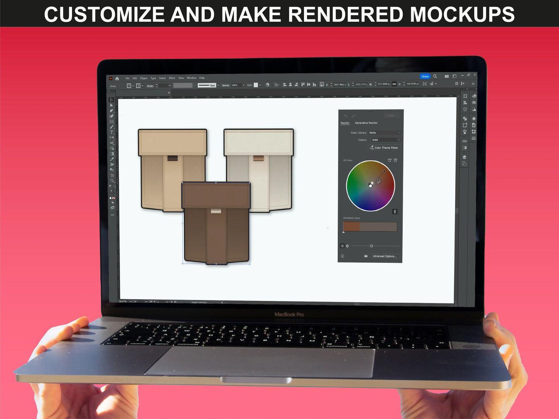Viewport: 559px width, 419px height.
Task: Toggle constrain width and height proportions
Action: pyautogui.click(x=394, y=84)
